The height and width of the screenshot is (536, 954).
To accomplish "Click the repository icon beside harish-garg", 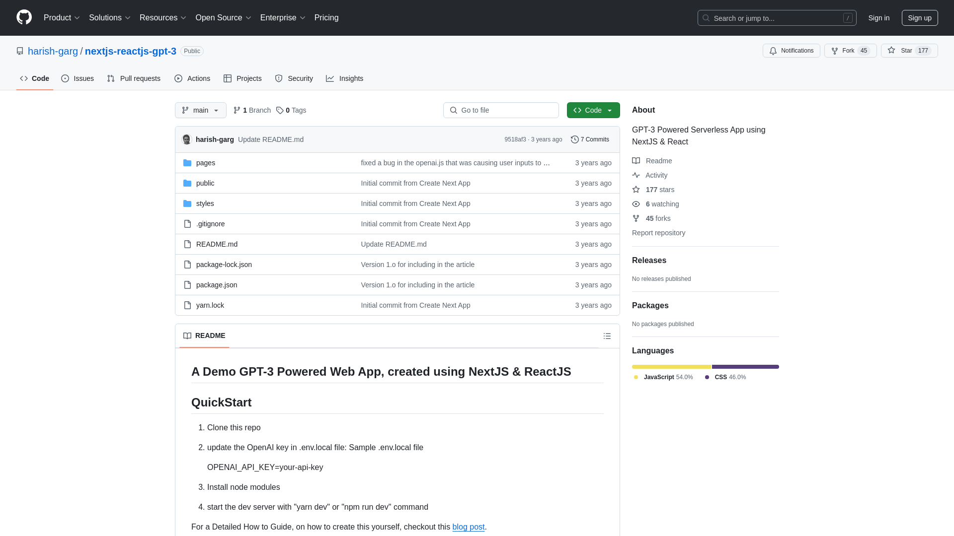I will click(20, 51).
